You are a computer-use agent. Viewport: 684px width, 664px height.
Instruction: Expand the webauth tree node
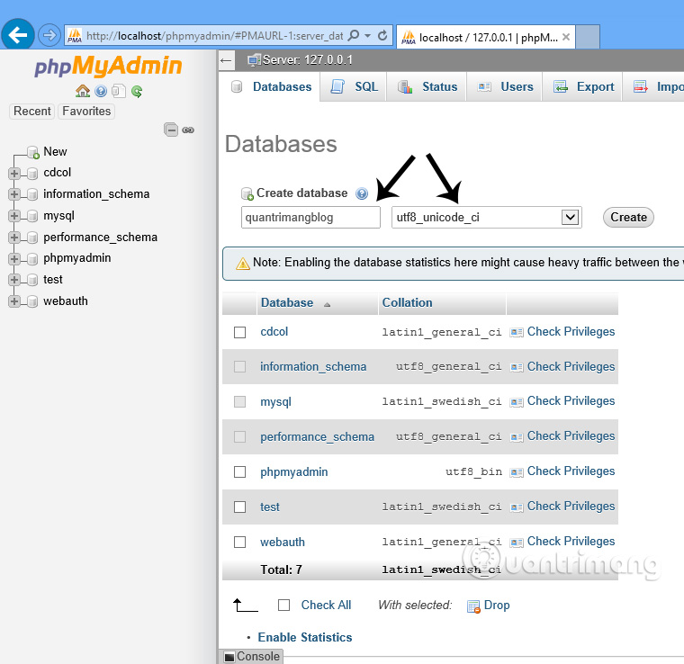14,301
